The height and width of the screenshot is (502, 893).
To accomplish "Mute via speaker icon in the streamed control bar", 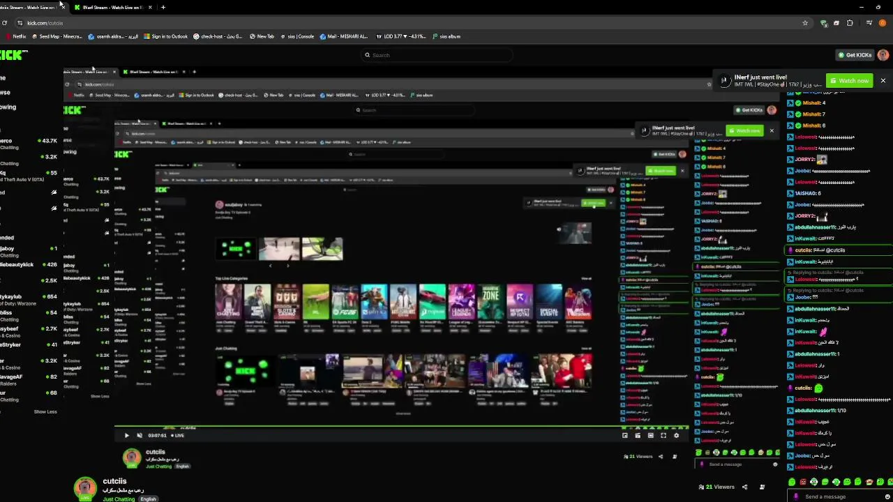I will pyautogui.click(x=140, y=436).
